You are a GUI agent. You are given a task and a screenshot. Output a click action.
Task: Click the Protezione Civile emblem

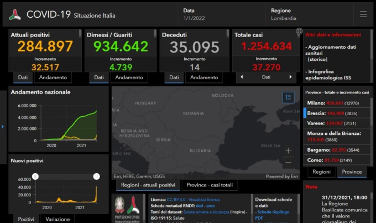120,206
